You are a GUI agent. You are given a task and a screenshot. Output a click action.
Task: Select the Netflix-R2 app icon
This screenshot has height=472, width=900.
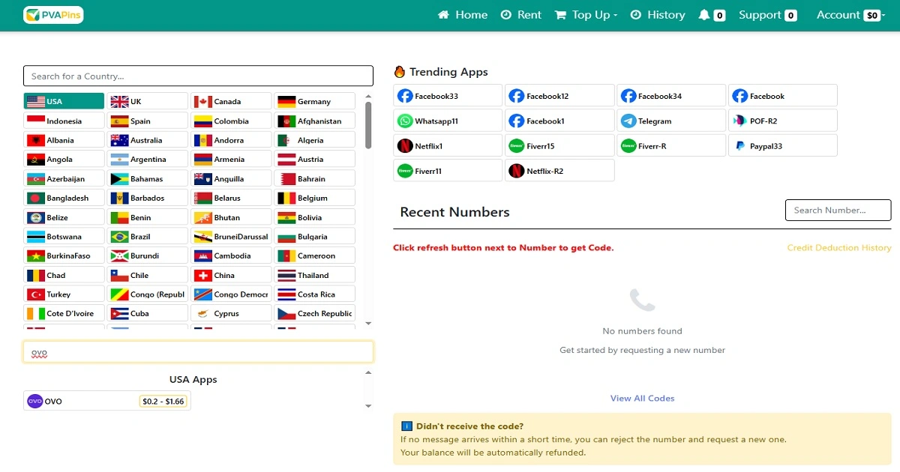coord(517,171)
